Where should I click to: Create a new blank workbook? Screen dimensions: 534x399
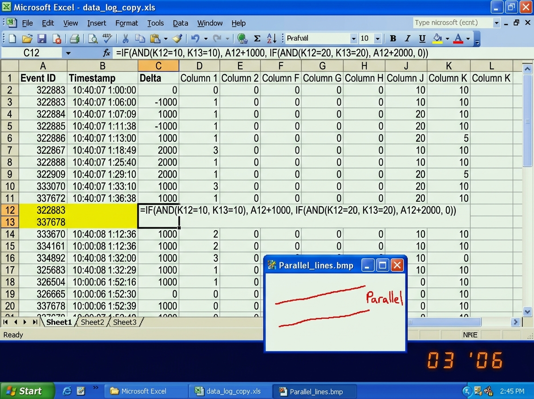tap(12, 38)
